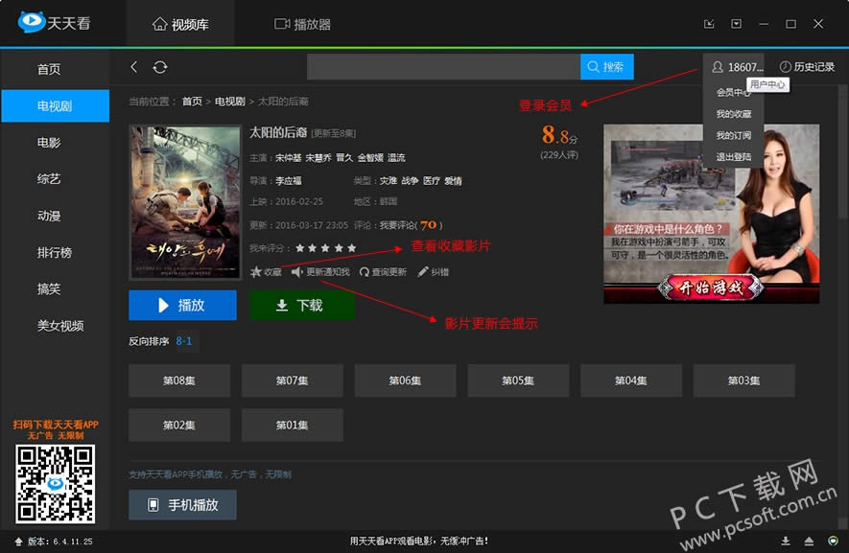Open 综艺 category in sidebar
This screenshot has height=553, width=849.
point(49,179)
